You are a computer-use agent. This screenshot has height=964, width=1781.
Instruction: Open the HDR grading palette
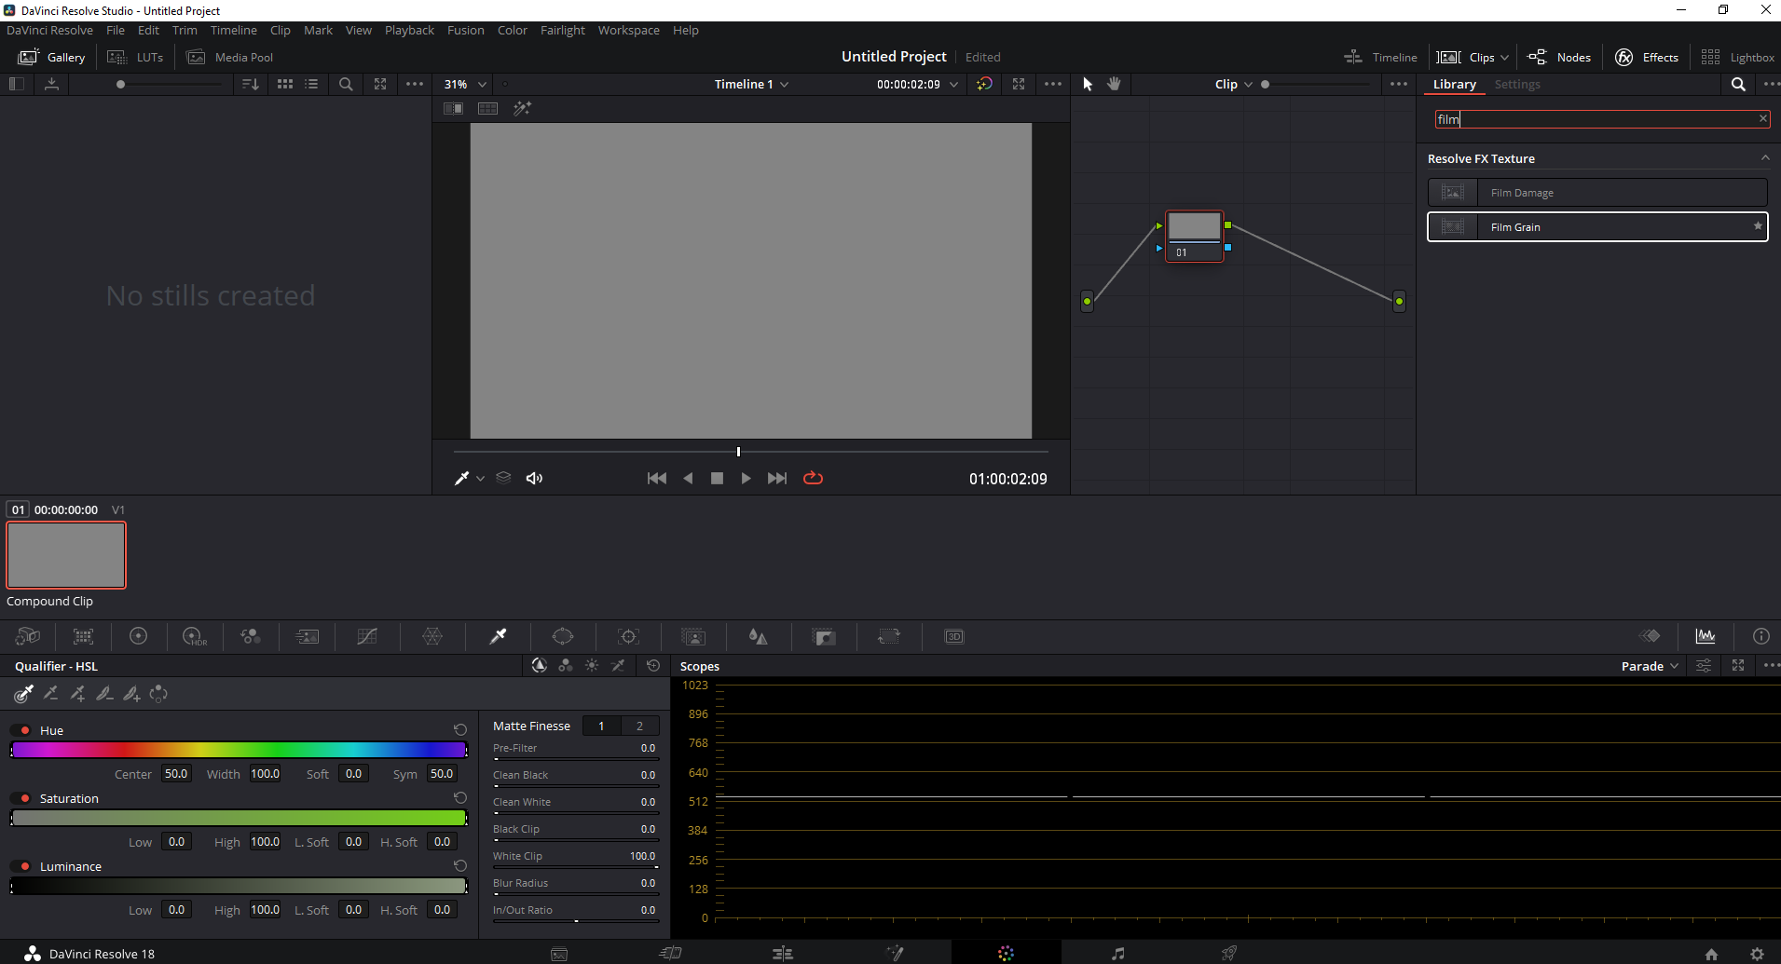(x=195, y=636)
